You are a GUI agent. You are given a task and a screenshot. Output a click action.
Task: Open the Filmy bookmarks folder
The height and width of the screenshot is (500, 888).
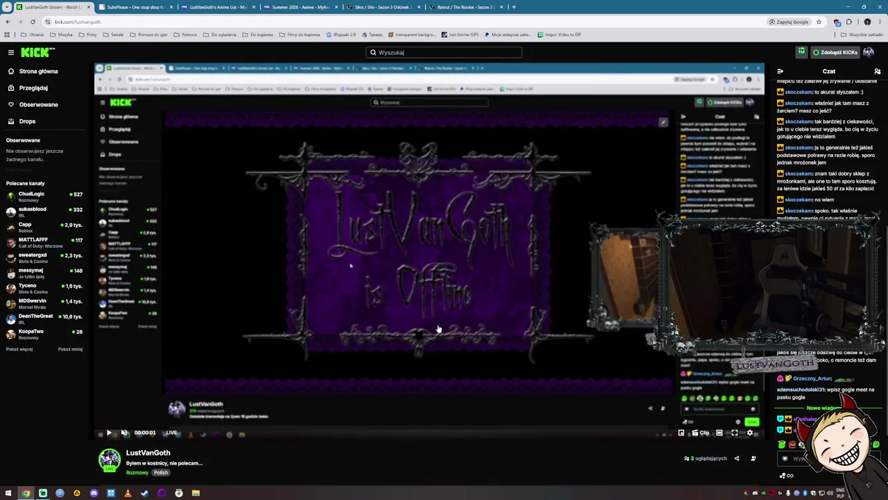click(88, 35)
